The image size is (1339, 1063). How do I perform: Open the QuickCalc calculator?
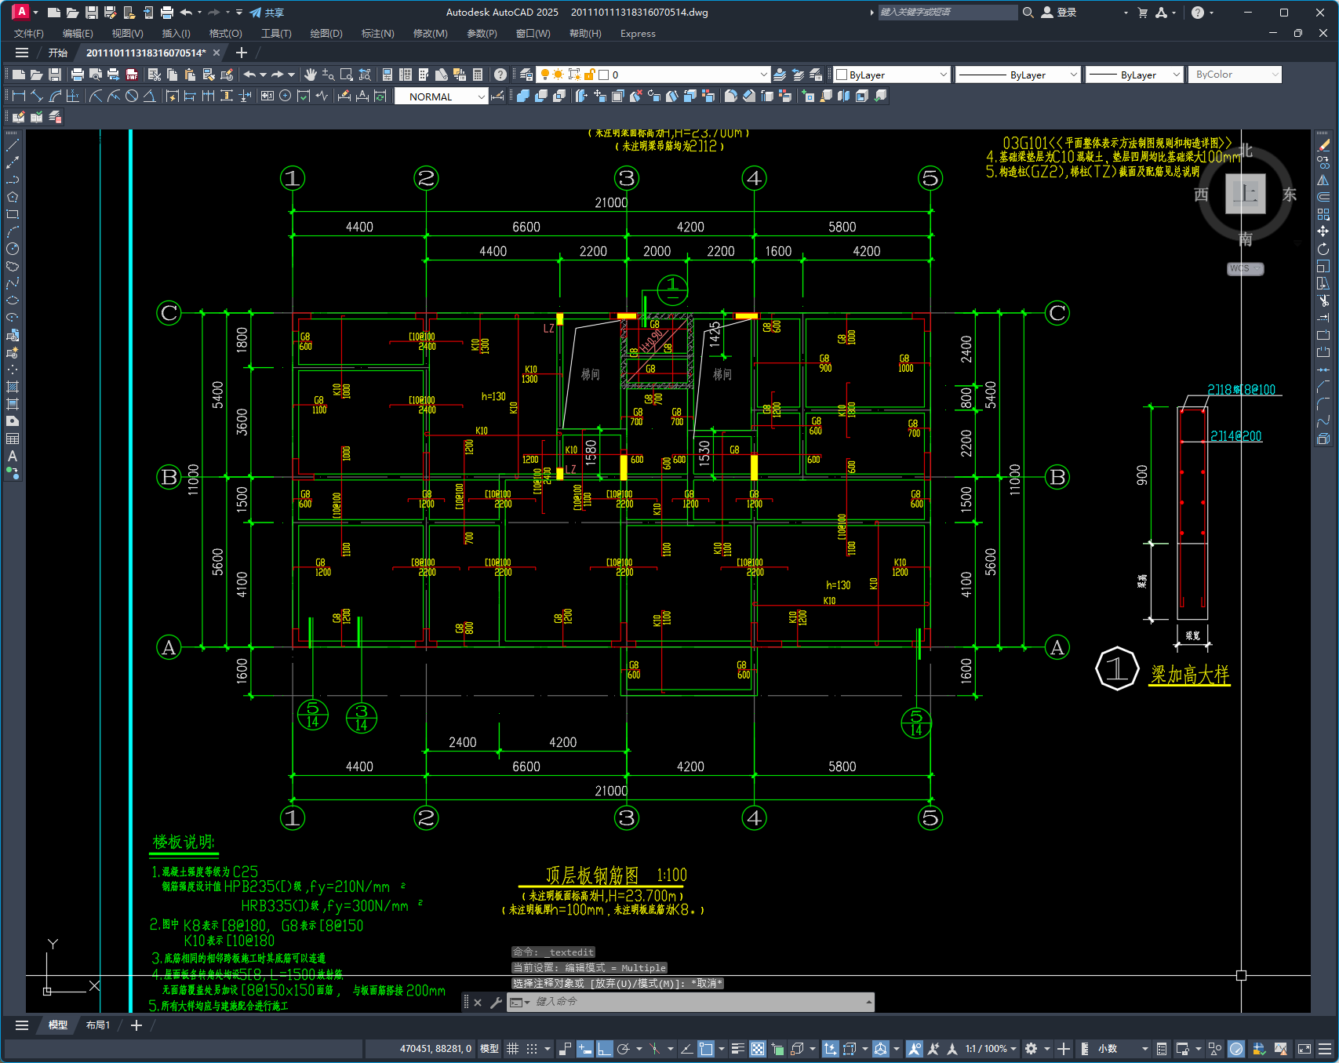click(478, 75)
